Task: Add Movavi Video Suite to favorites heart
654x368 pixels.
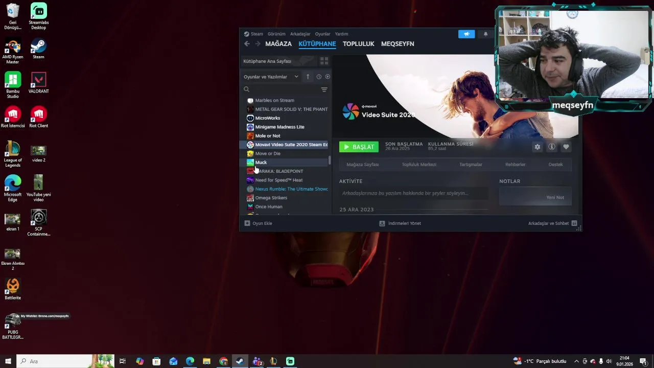Action: pyautogui.click(x=566, y=147)
